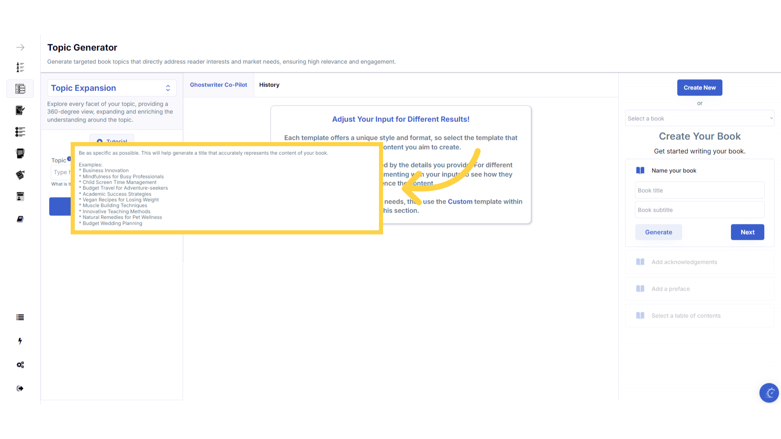
Task: Open settings via the gears icon
Action: pyautogui.click(x=20, y=365)
